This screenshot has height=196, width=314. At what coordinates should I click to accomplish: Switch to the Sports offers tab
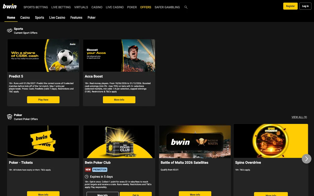click(40, 18)
